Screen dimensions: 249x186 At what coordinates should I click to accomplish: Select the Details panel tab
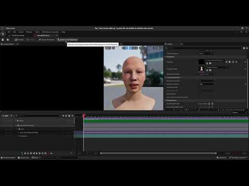pyautogui.click(x=170, y=44)
